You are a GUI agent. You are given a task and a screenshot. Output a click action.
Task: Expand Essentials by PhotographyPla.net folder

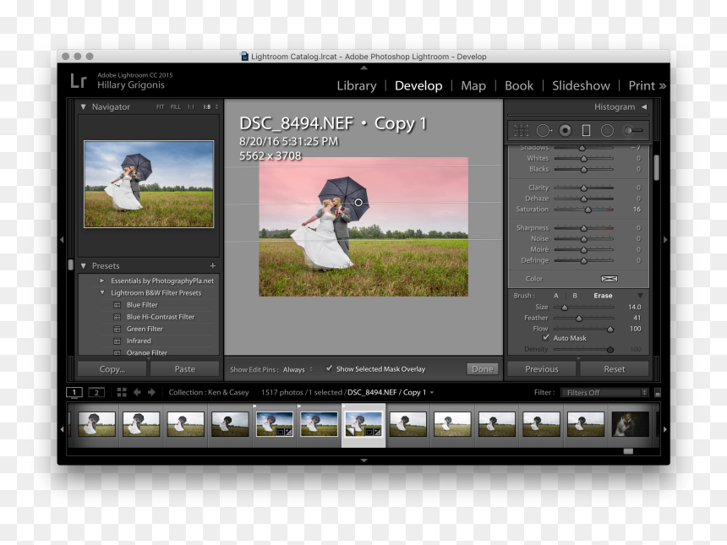[102, 281]
